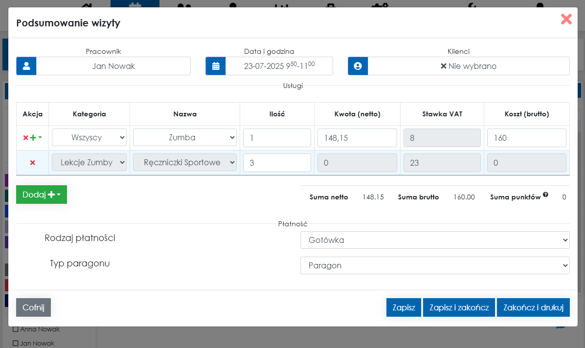Remove the Ręczniczki Sportowe row

point(32,163)
